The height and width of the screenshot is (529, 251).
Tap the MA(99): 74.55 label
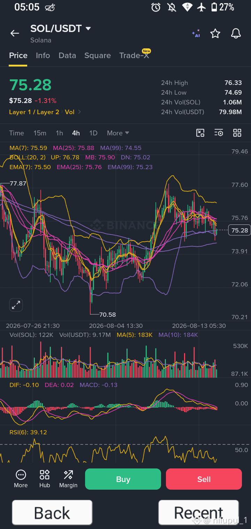tap(121, 148)
